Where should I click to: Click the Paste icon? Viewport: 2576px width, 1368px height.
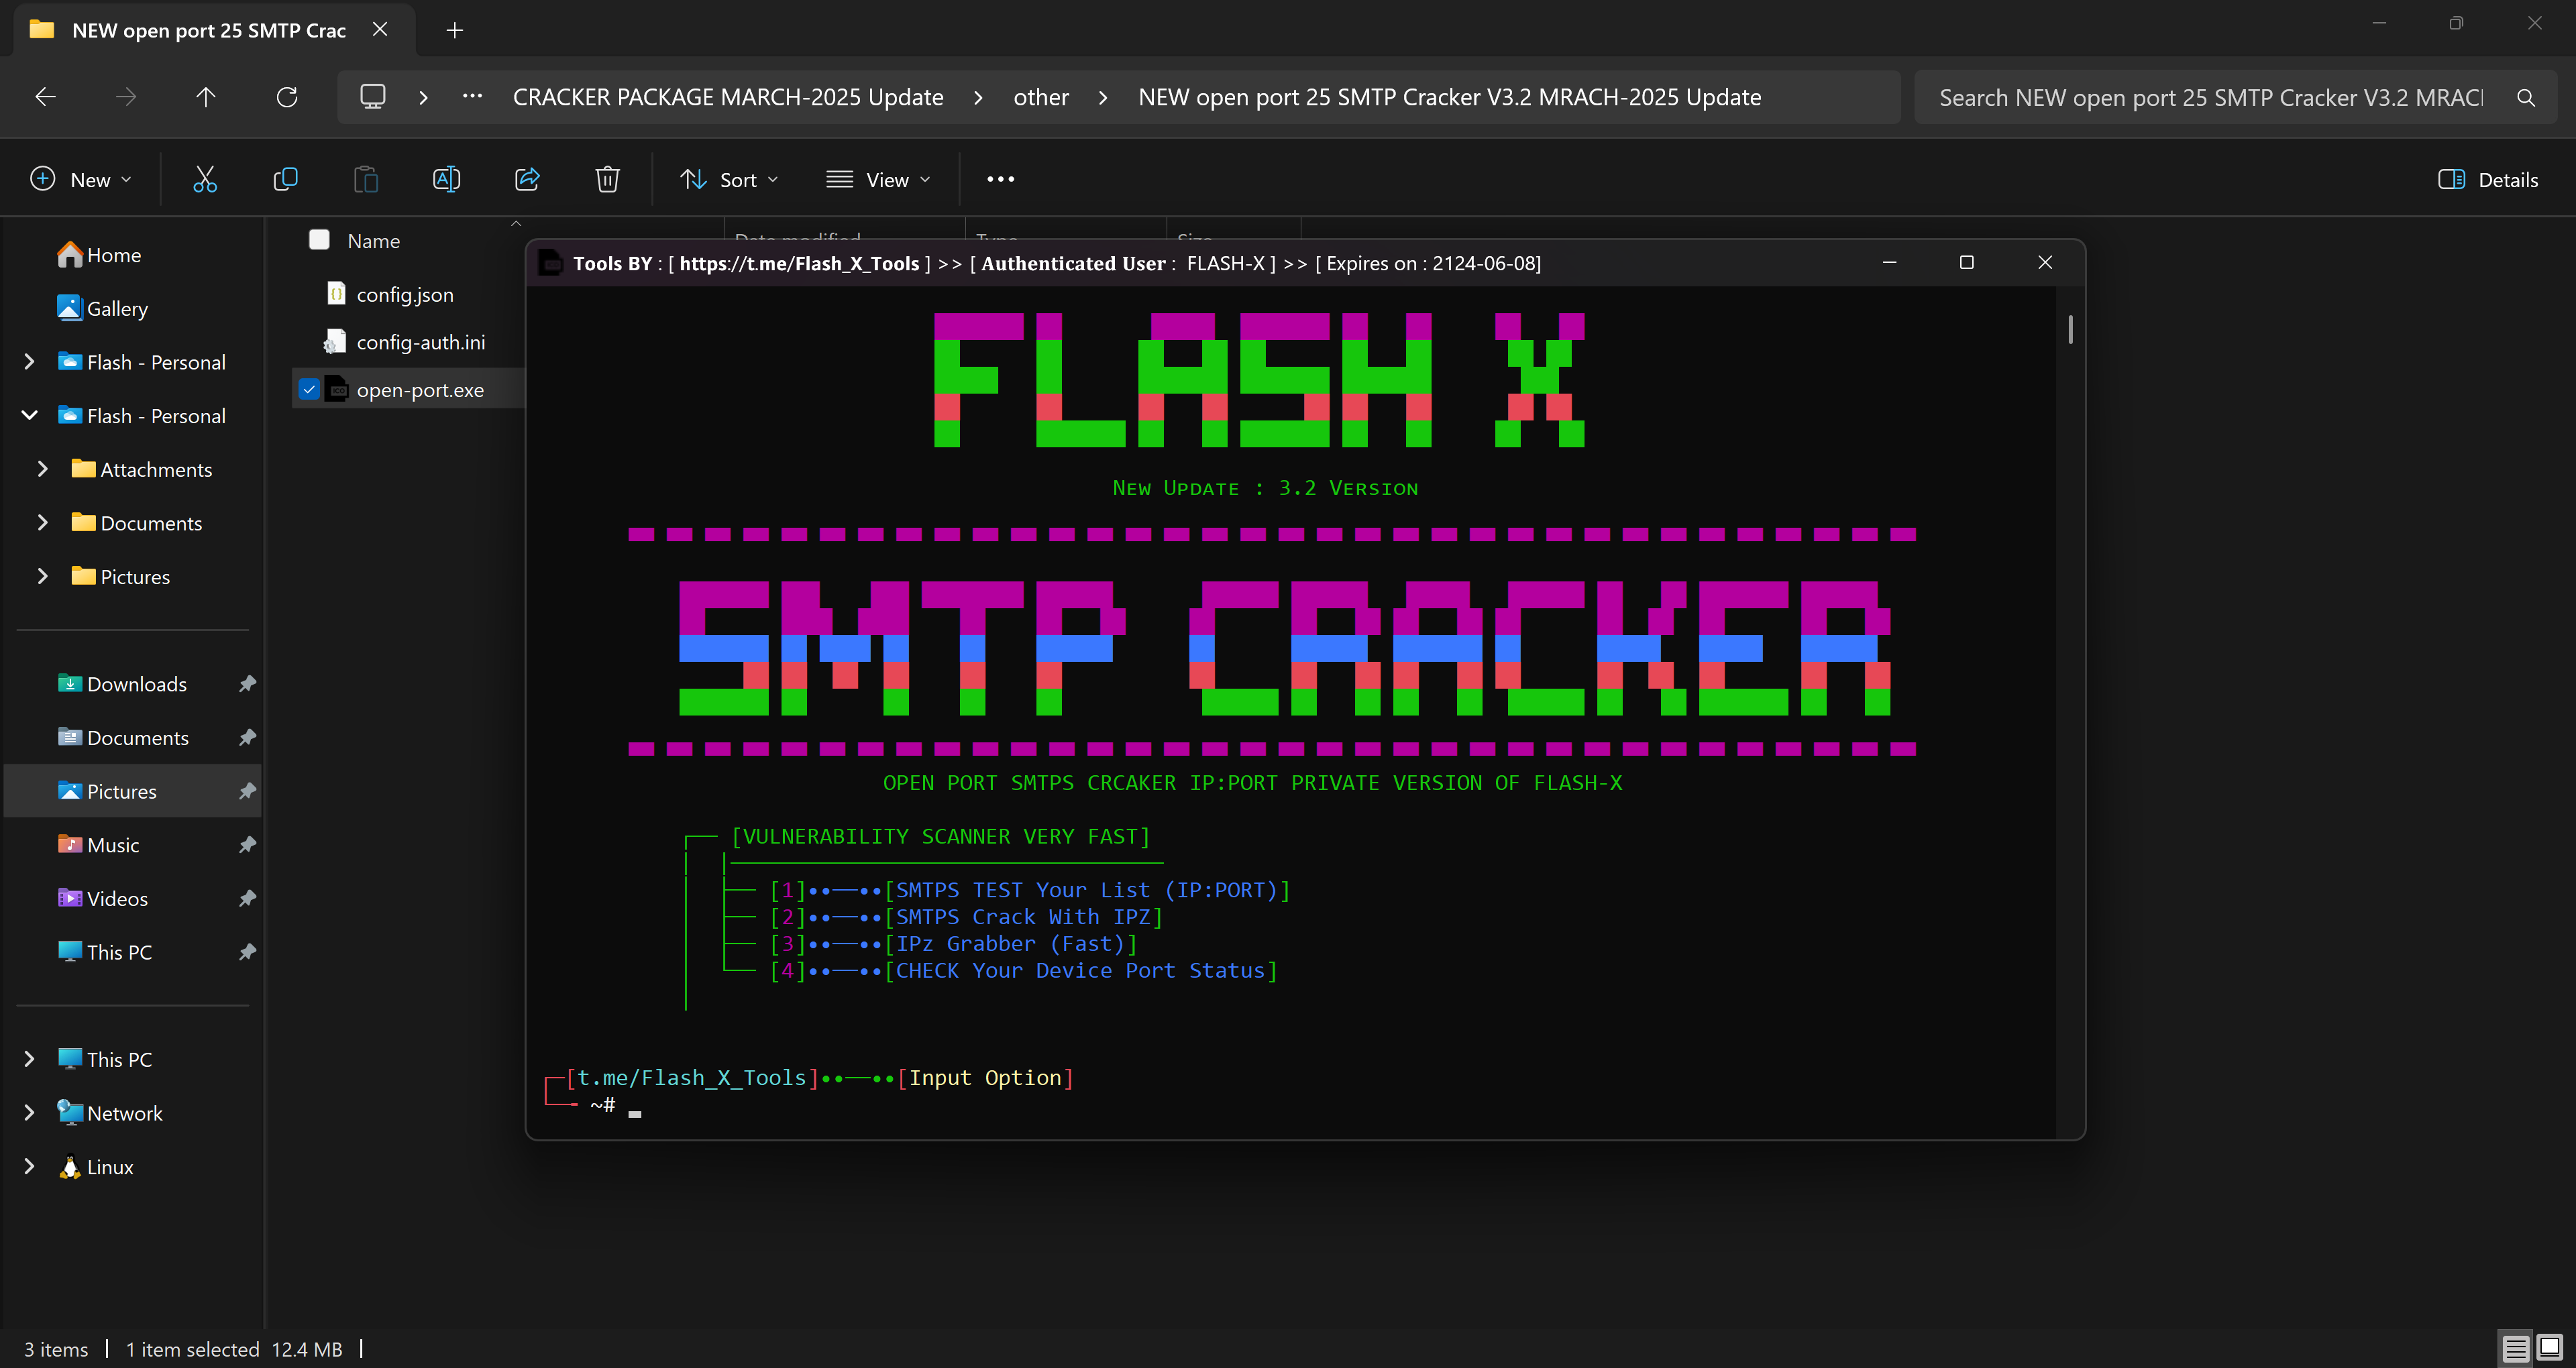tap(366, 179)
